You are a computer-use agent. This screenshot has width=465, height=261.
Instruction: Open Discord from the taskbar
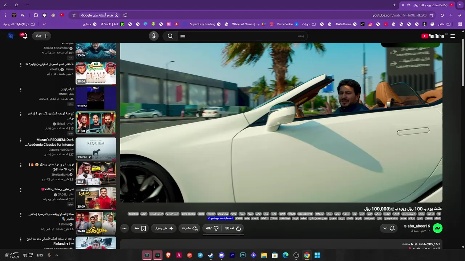pos(222,255)
